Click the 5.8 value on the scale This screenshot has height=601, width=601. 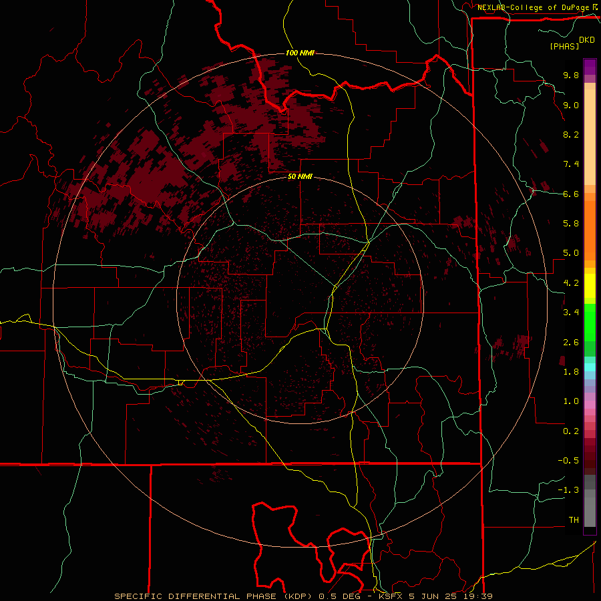[x=571, y=224]
